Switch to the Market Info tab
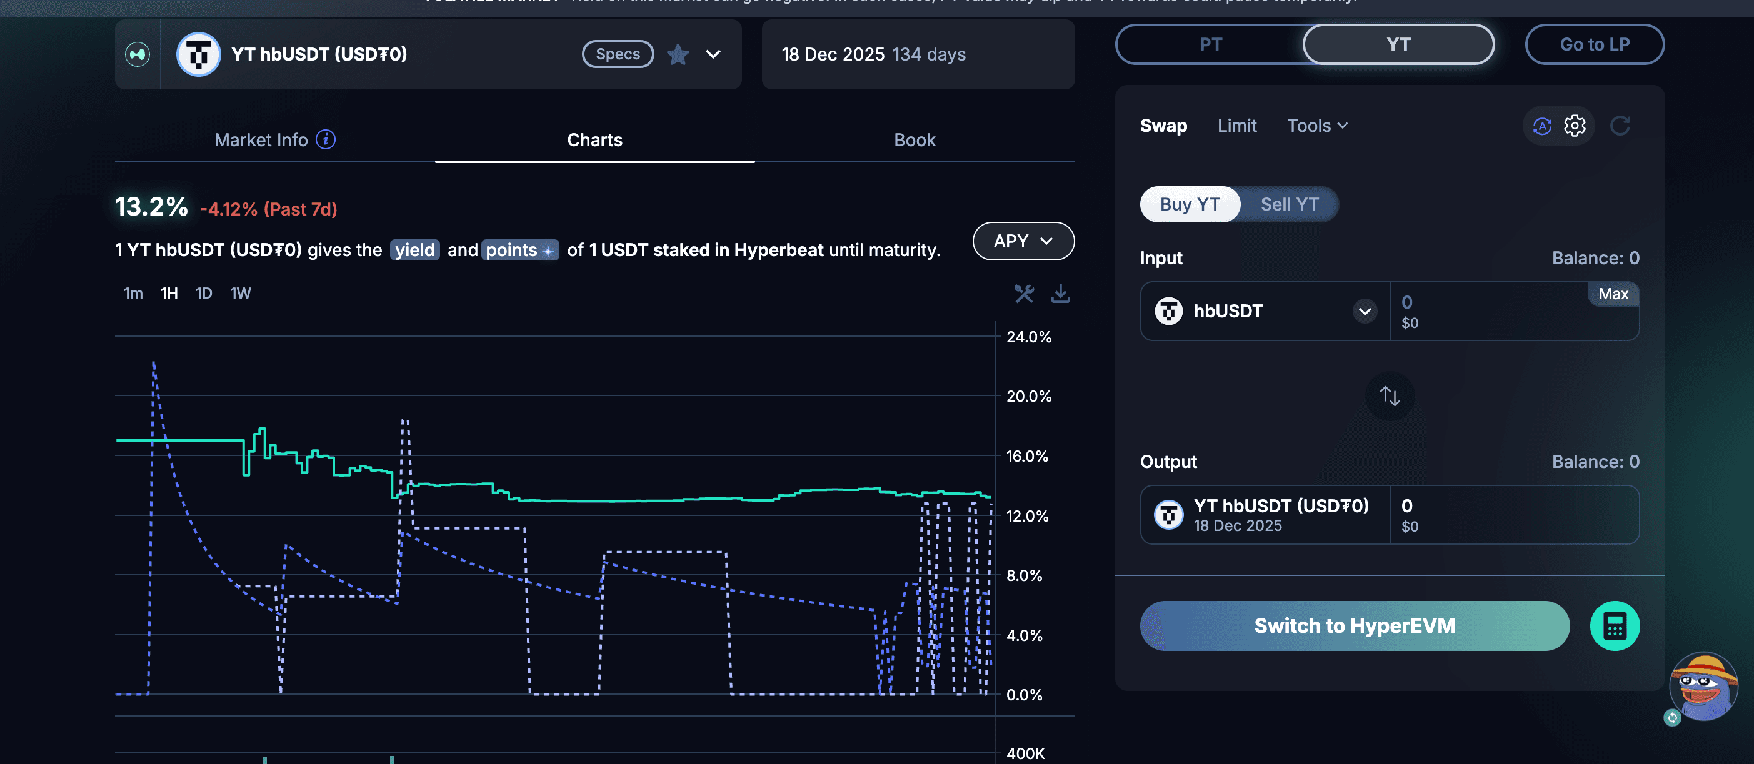The width and height of the screenshot is (1754, 764). 274,139
